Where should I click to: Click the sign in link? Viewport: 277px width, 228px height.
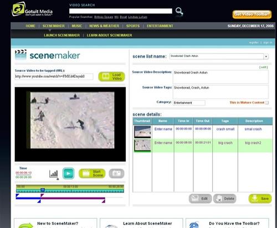point(268,43)
